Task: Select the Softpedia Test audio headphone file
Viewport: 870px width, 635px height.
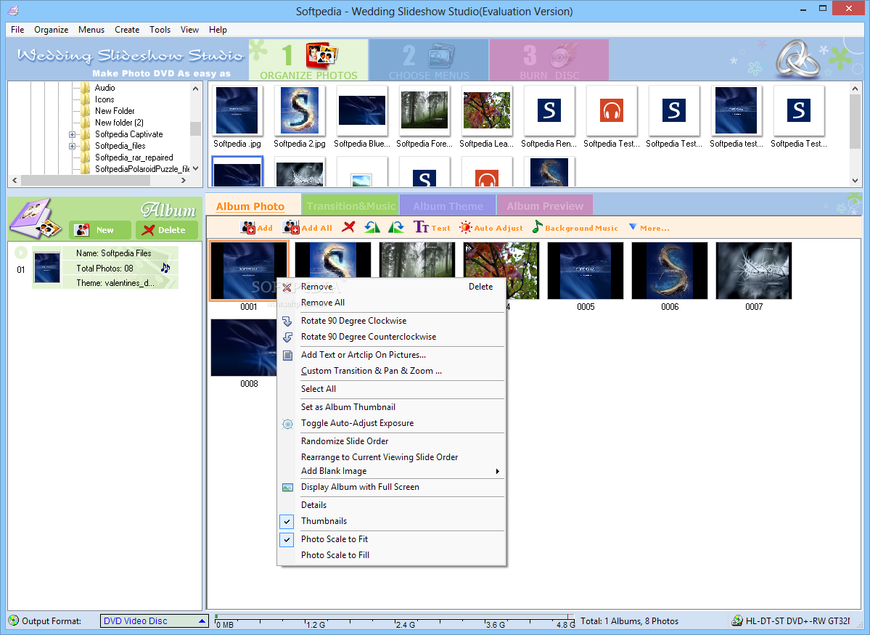Action: [x=612, y=111]
